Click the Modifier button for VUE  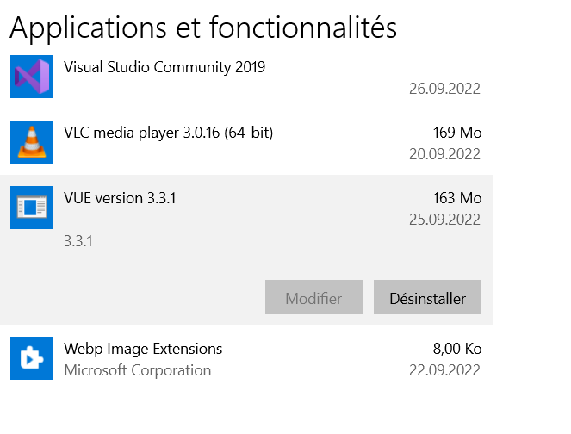pos(313,297)
